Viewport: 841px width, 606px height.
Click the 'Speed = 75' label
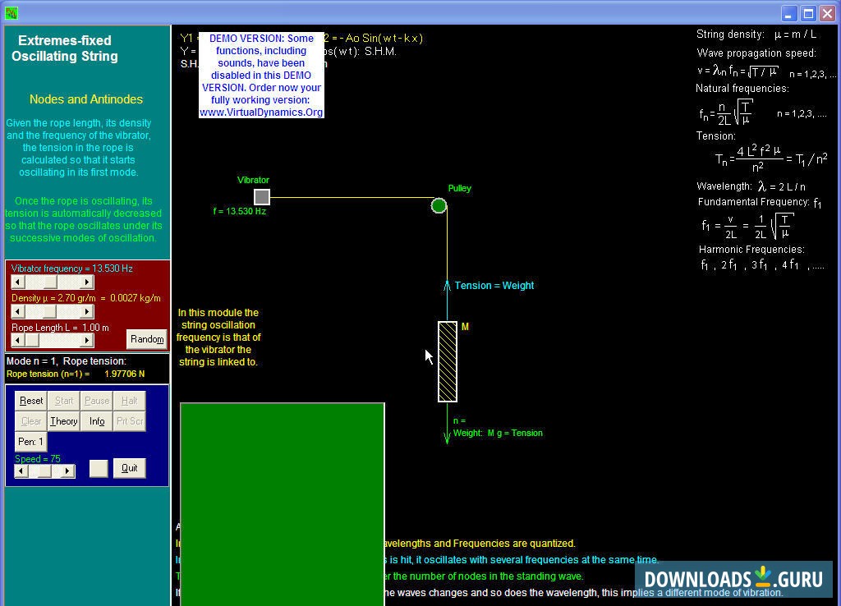pyautogui.click(x=38, y=459)
